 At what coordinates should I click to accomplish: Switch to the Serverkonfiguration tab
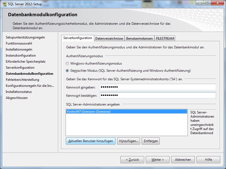tap(78, 38)
